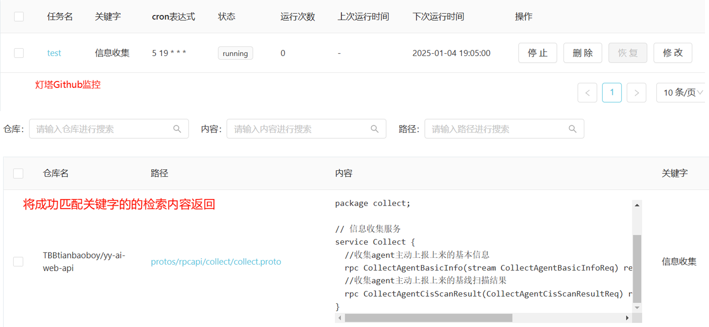Open the 10 条/页 page size dropdown
The height and width of the screenshot is (327, 709).
pos(681,93)
